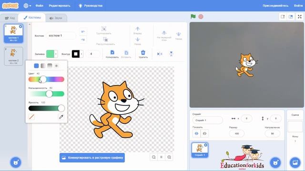
Task: Expand the outline color dropdown arrow
Action: 81,54
